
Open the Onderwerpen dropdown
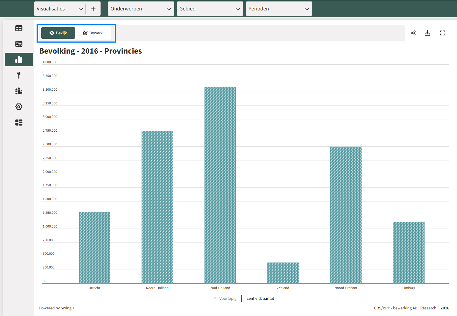(x=141, y=9)
